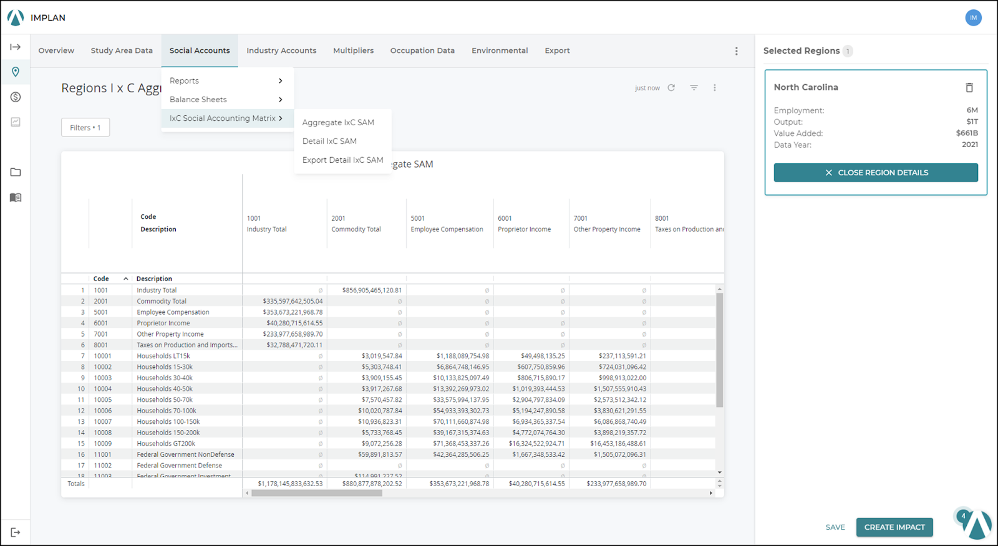This screenshot has height=546, width=998.
Task: Click the horizontal scrollbar left arrow
Action: [247, 493]
